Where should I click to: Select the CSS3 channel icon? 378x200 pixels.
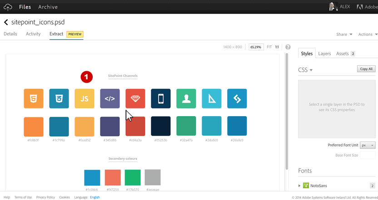click(x=59, y=98)
